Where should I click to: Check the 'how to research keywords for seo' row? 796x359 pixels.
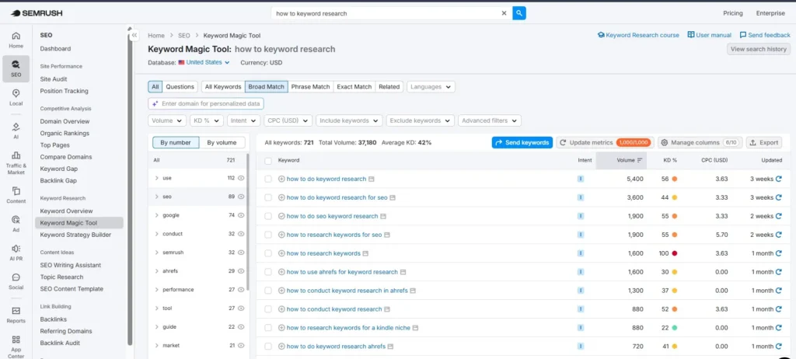pos(268,235)
